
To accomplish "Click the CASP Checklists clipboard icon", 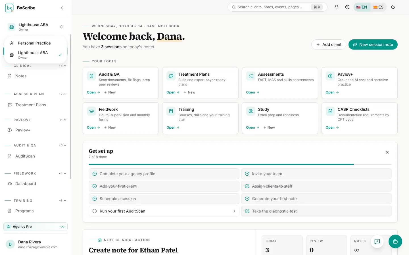I will (x=330, y=111).
